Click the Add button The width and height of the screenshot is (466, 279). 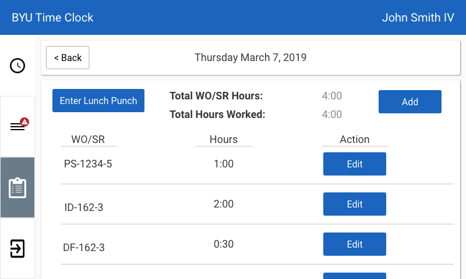409,102
